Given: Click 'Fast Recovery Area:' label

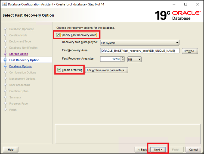Looking at the screenshot, I should tap(75, 50).
